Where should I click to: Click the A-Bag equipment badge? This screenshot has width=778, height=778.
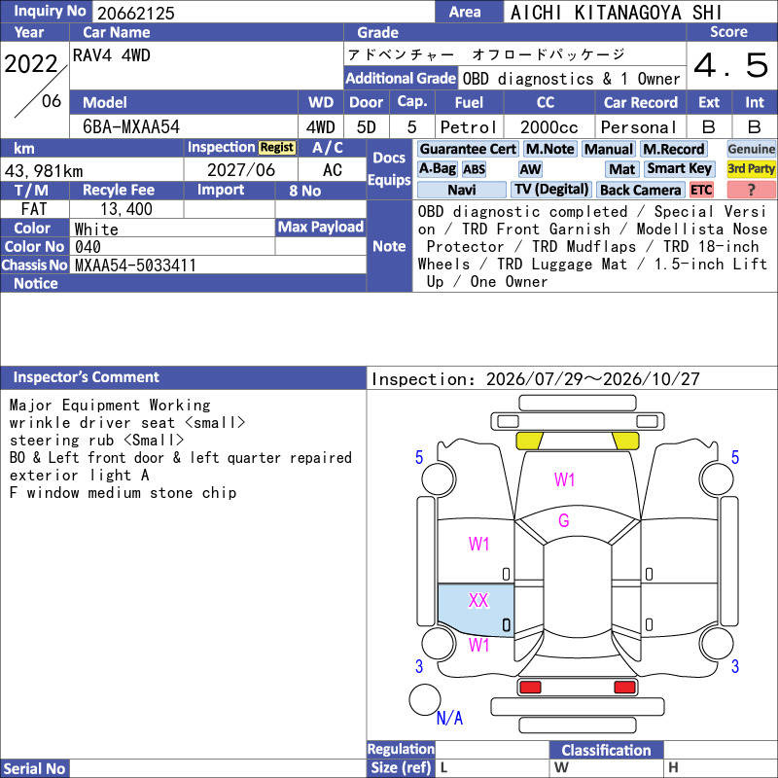pos(437,169)
